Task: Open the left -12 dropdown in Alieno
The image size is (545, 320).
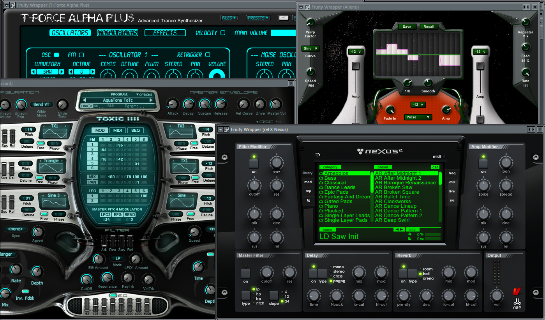Action: [356, 51]
